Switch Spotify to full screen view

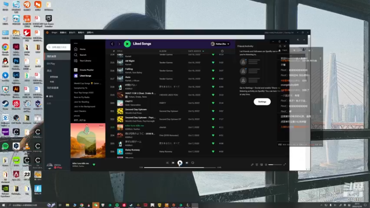pos(284,165)
